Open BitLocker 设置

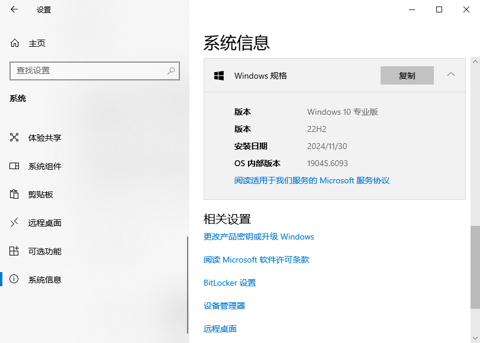(x=229, y=283)
